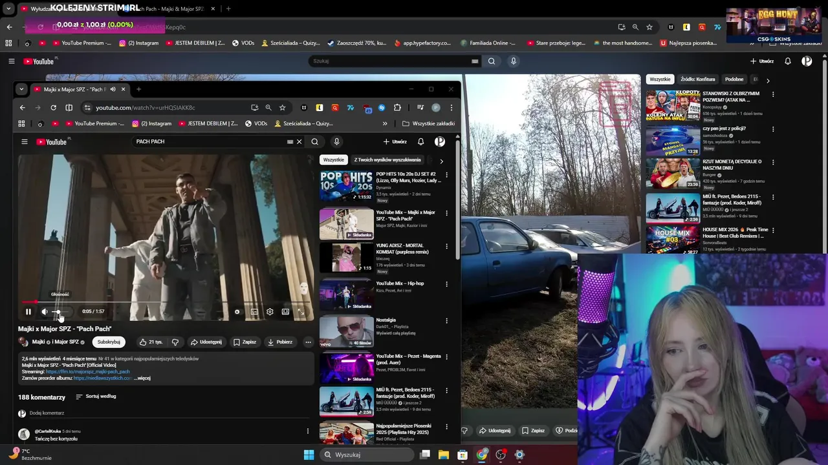828x465 pixels.
Task: Select the back window Wszystkie chip
Action: (660, 79)
